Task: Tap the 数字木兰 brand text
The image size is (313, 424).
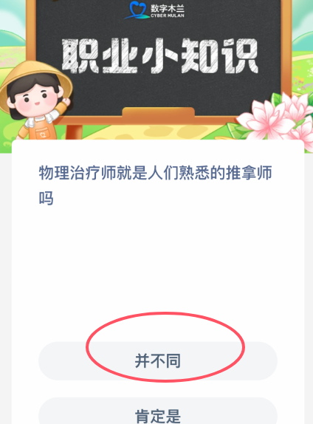Action: coord(168,8)
